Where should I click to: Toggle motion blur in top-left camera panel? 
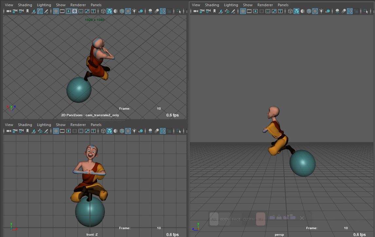point(157,11)
